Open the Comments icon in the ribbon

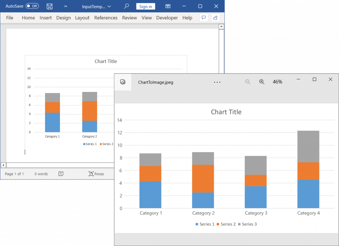coord(204,18)
